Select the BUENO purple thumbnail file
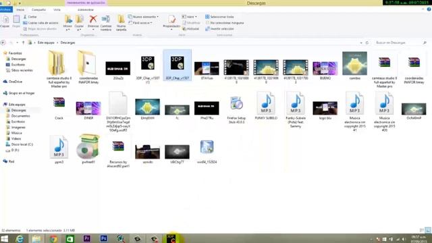This screenshot has height=243, width=432. [x=325, y=70]
